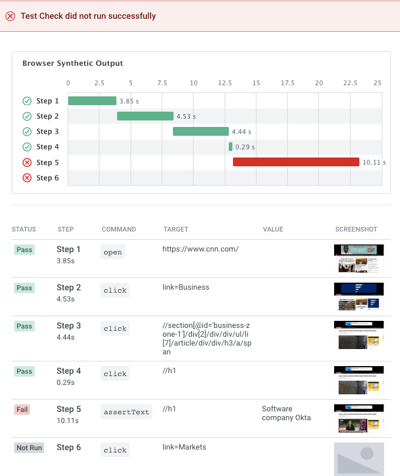Click the Fail status badge for Step 5
The width and height of the screenshot is (400, 476).
[22, 410]
